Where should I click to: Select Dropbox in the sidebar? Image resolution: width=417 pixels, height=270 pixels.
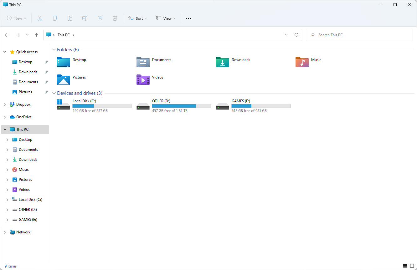22,104
